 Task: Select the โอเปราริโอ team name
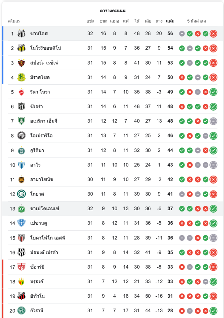coord(41,136)
